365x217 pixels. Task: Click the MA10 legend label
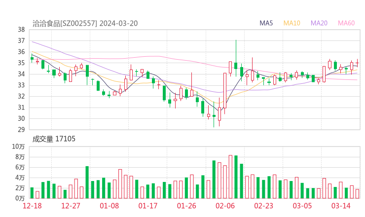(292, 23)
